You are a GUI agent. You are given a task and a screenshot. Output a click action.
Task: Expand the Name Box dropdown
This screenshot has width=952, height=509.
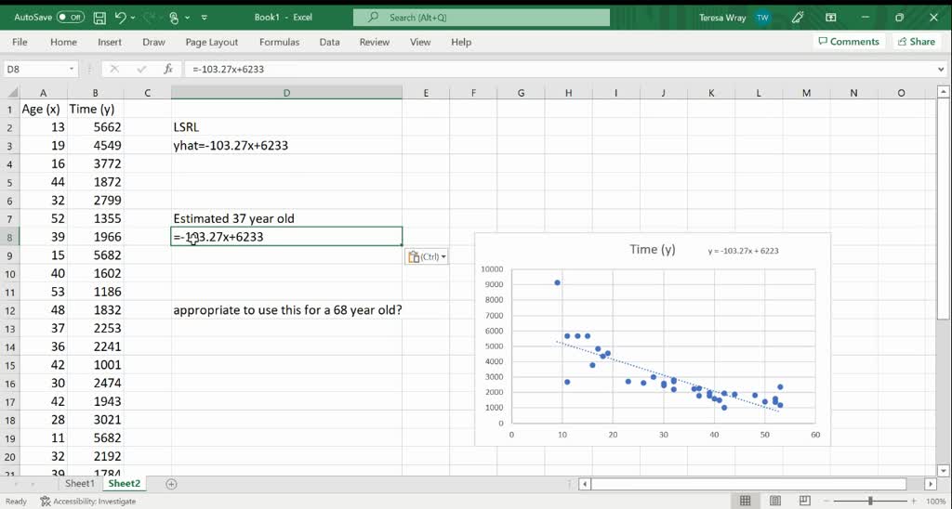(72, 69)
